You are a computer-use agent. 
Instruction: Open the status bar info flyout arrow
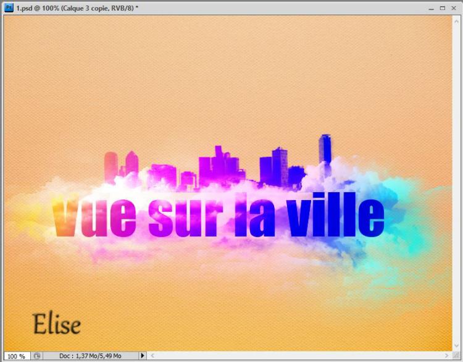143,356
